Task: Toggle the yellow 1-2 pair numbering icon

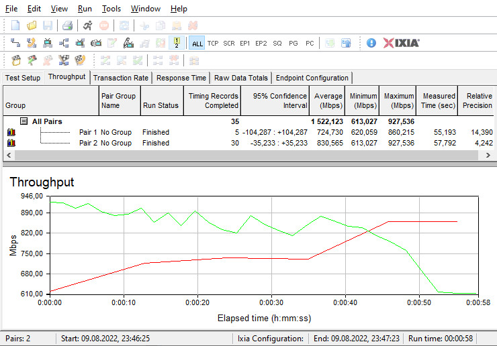Action: point(177,43)
